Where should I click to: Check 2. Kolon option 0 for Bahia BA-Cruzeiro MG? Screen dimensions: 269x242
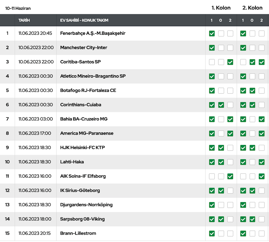click(x=252, y=119)
